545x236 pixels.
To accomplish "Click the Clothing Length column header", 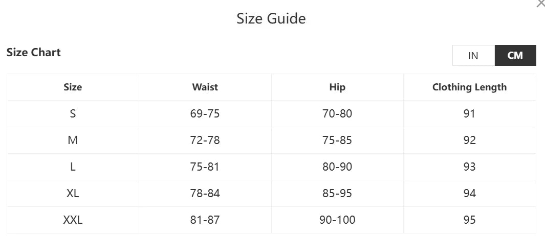I will tap(469, 87).
